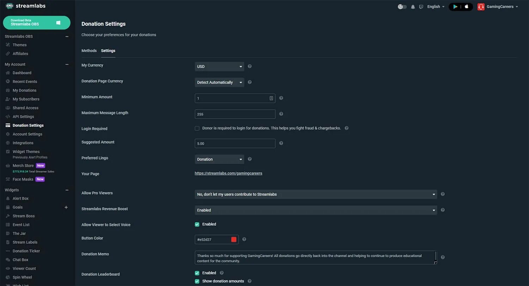Screen dimensions: 529x286
Task: Open Allow Pro Viewers dropdown
Action: [316, 194]
